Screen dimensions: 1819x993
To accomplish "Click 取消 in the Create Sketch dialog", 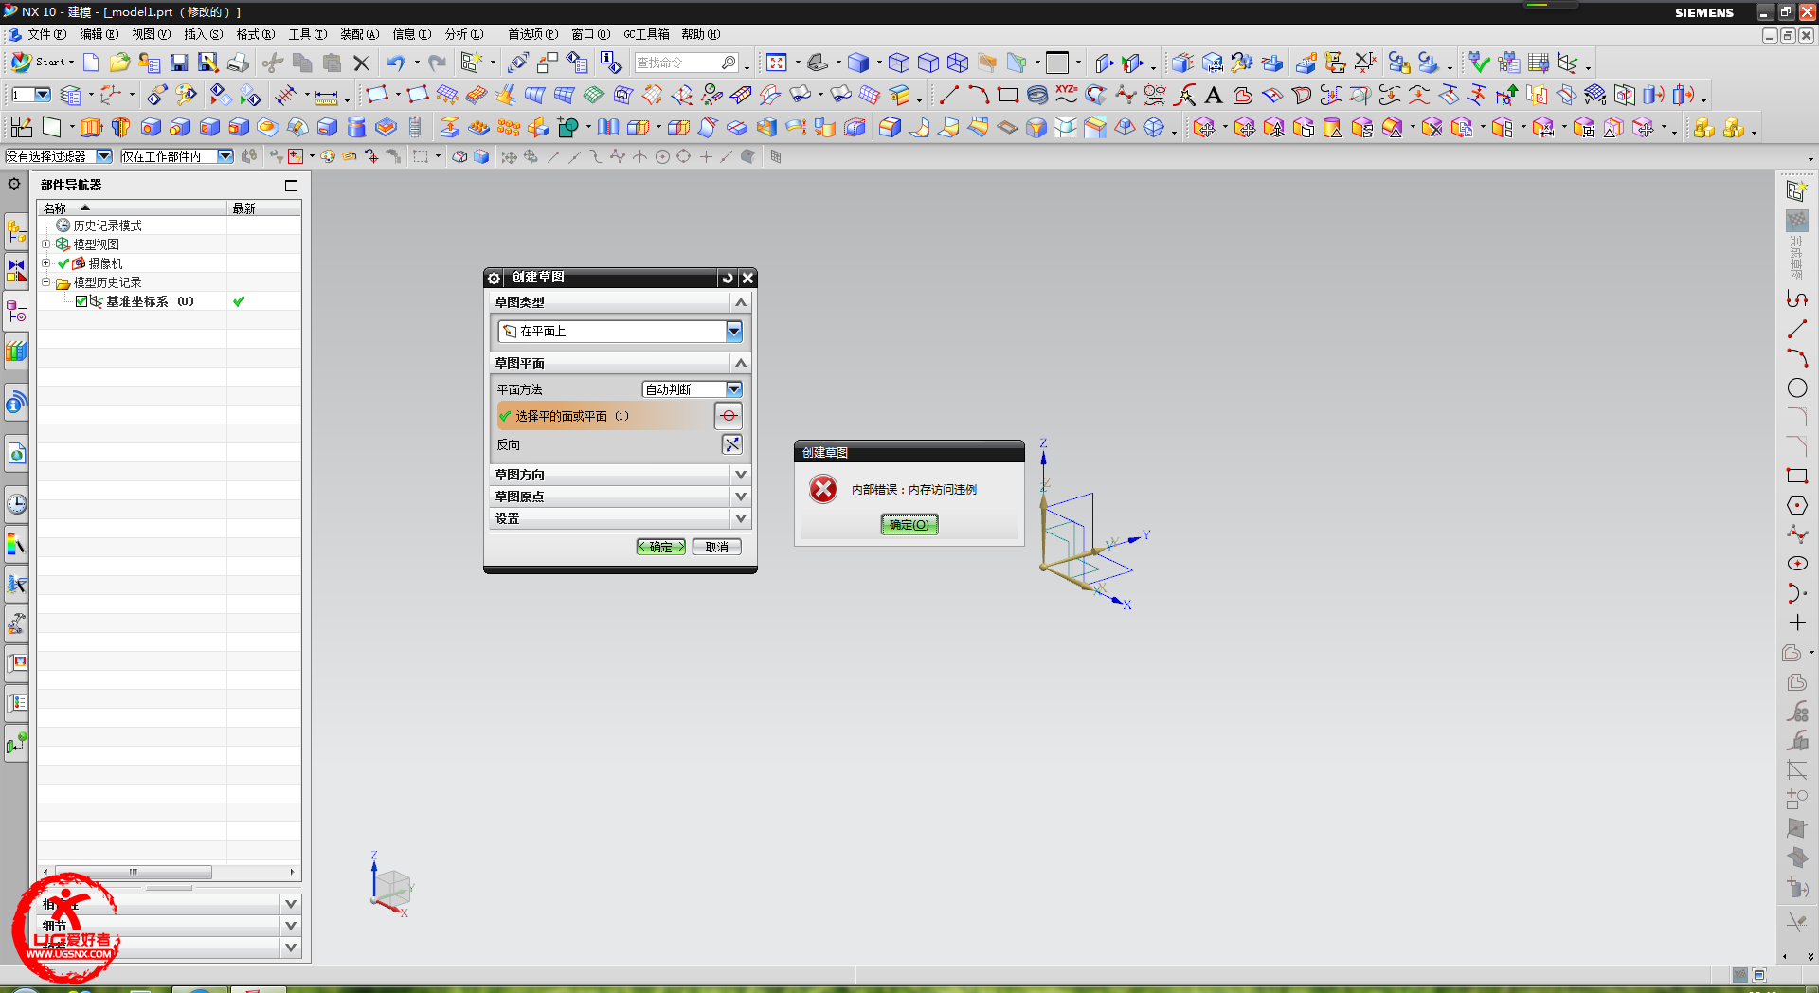I will click(x=717, y=547).
